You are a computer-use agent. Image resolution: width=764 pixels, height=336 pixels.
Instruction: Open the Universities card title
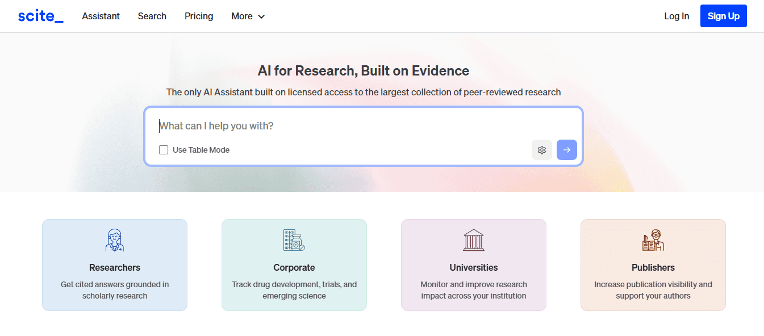(474, 267)
